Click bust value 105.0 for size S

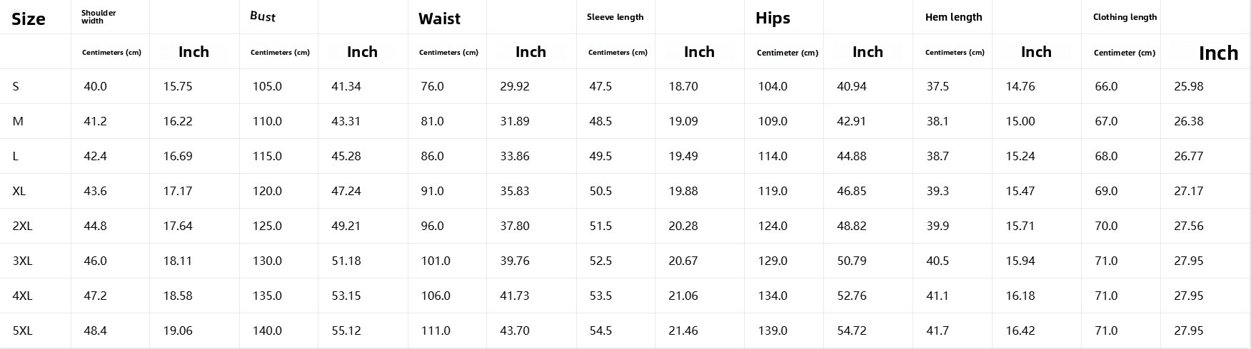click(x=267, y=86)
